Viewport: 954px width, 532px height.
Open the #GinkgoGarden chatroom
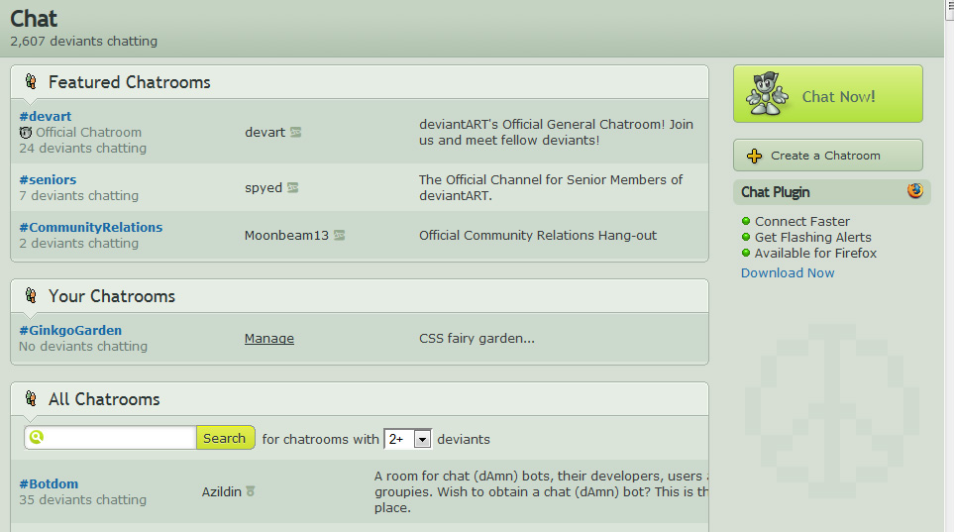click(70, 330)
